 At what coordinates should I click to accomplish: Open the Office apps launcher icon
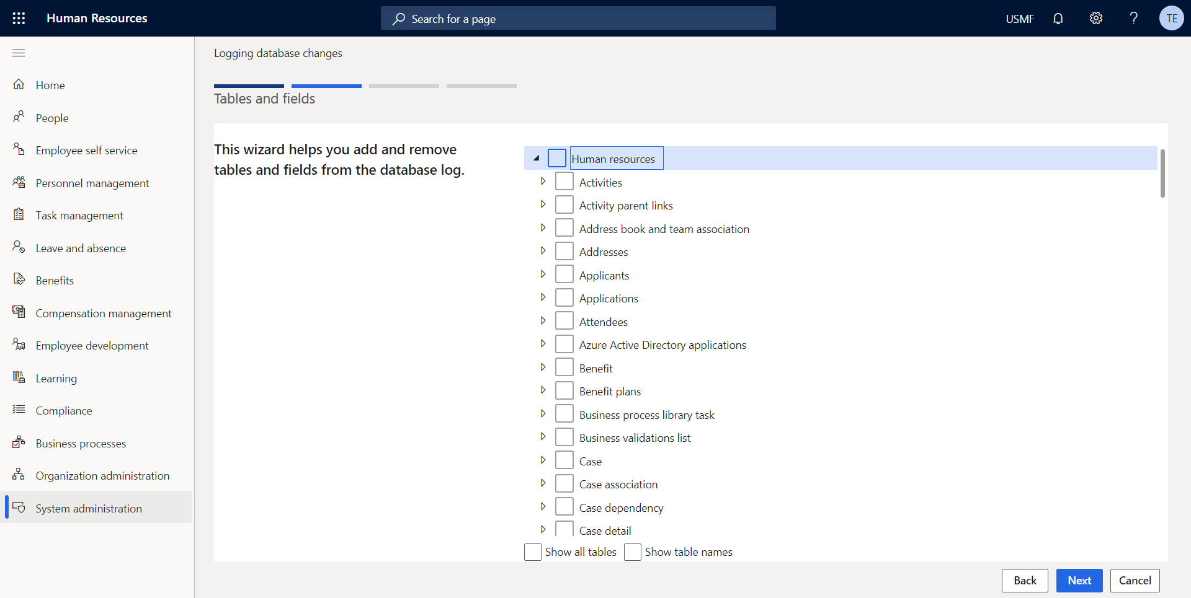click(19, 18)
